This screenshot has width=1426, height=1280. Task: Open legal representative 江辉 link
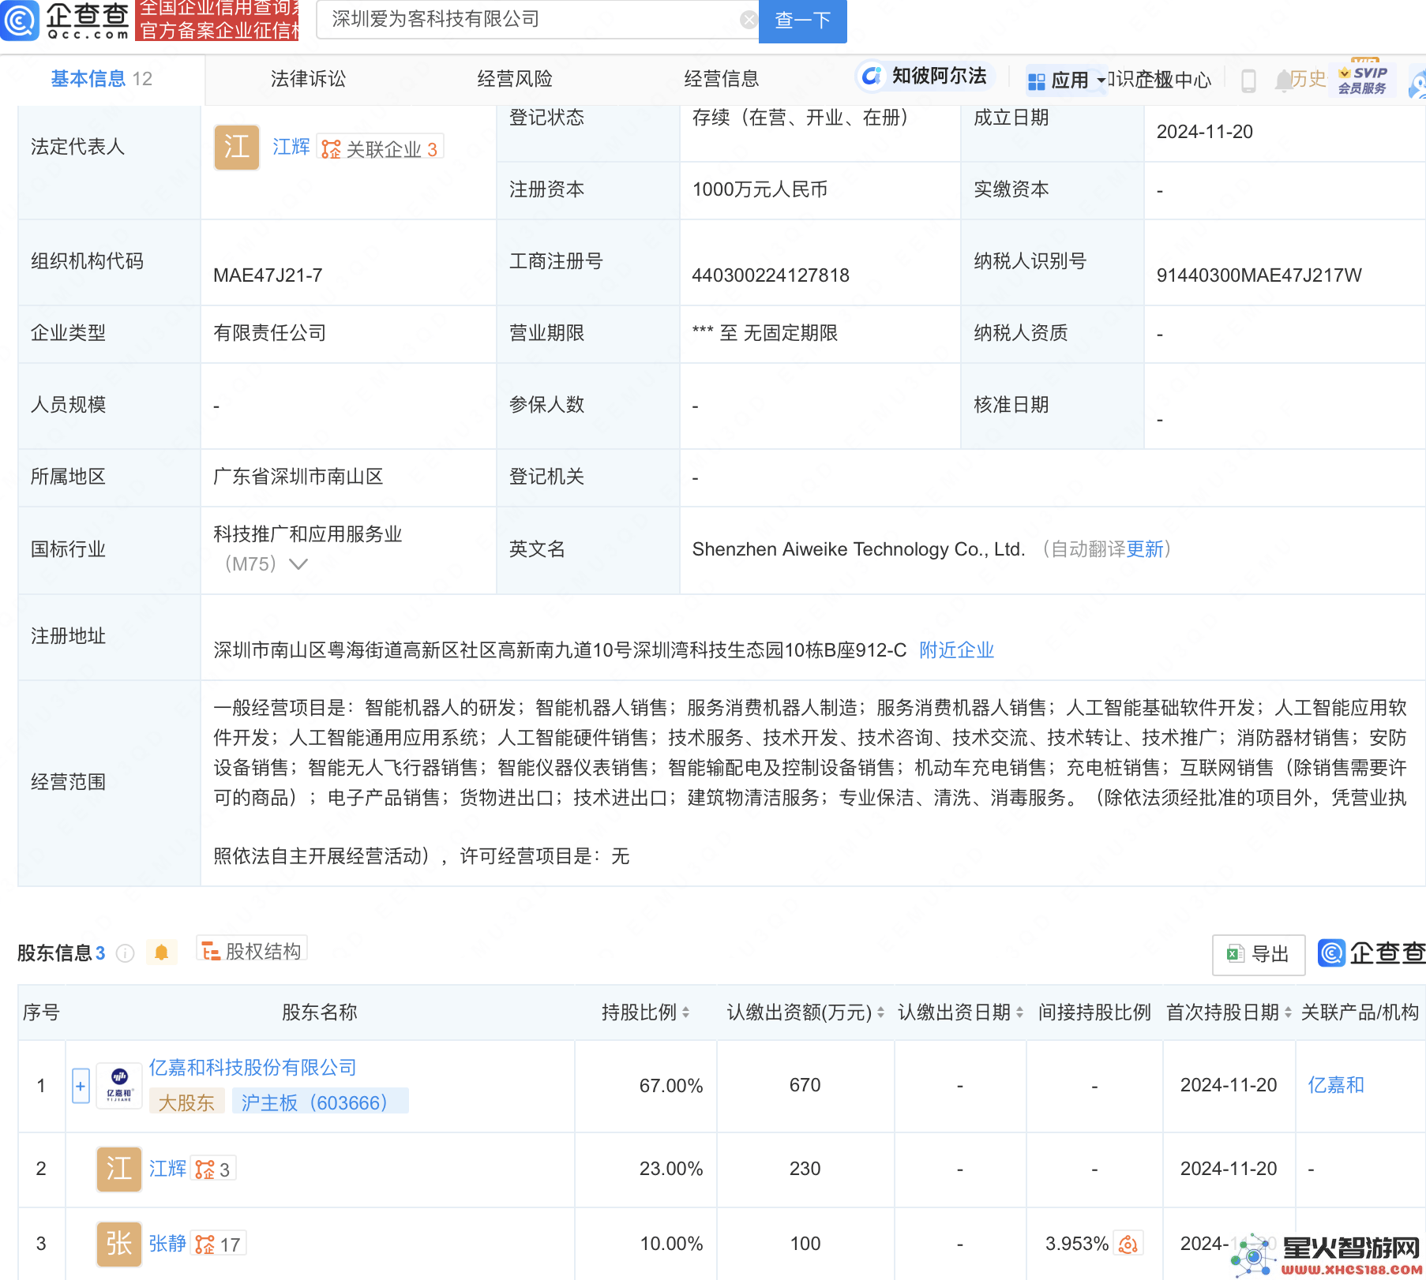(x=291, y=147)
